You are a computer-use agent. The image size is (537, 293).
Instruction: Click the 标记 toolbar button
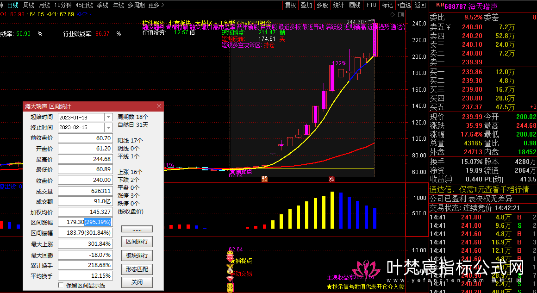[387, 5]
